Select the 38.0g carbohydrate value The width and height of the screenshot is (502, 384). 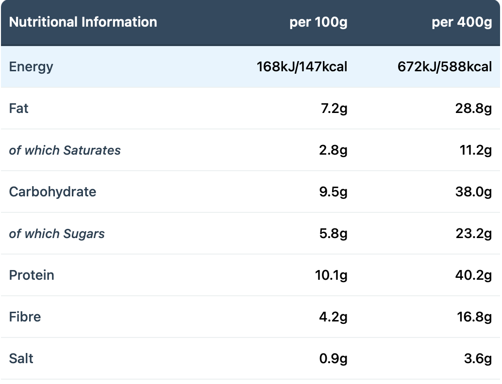coord(473,192)
